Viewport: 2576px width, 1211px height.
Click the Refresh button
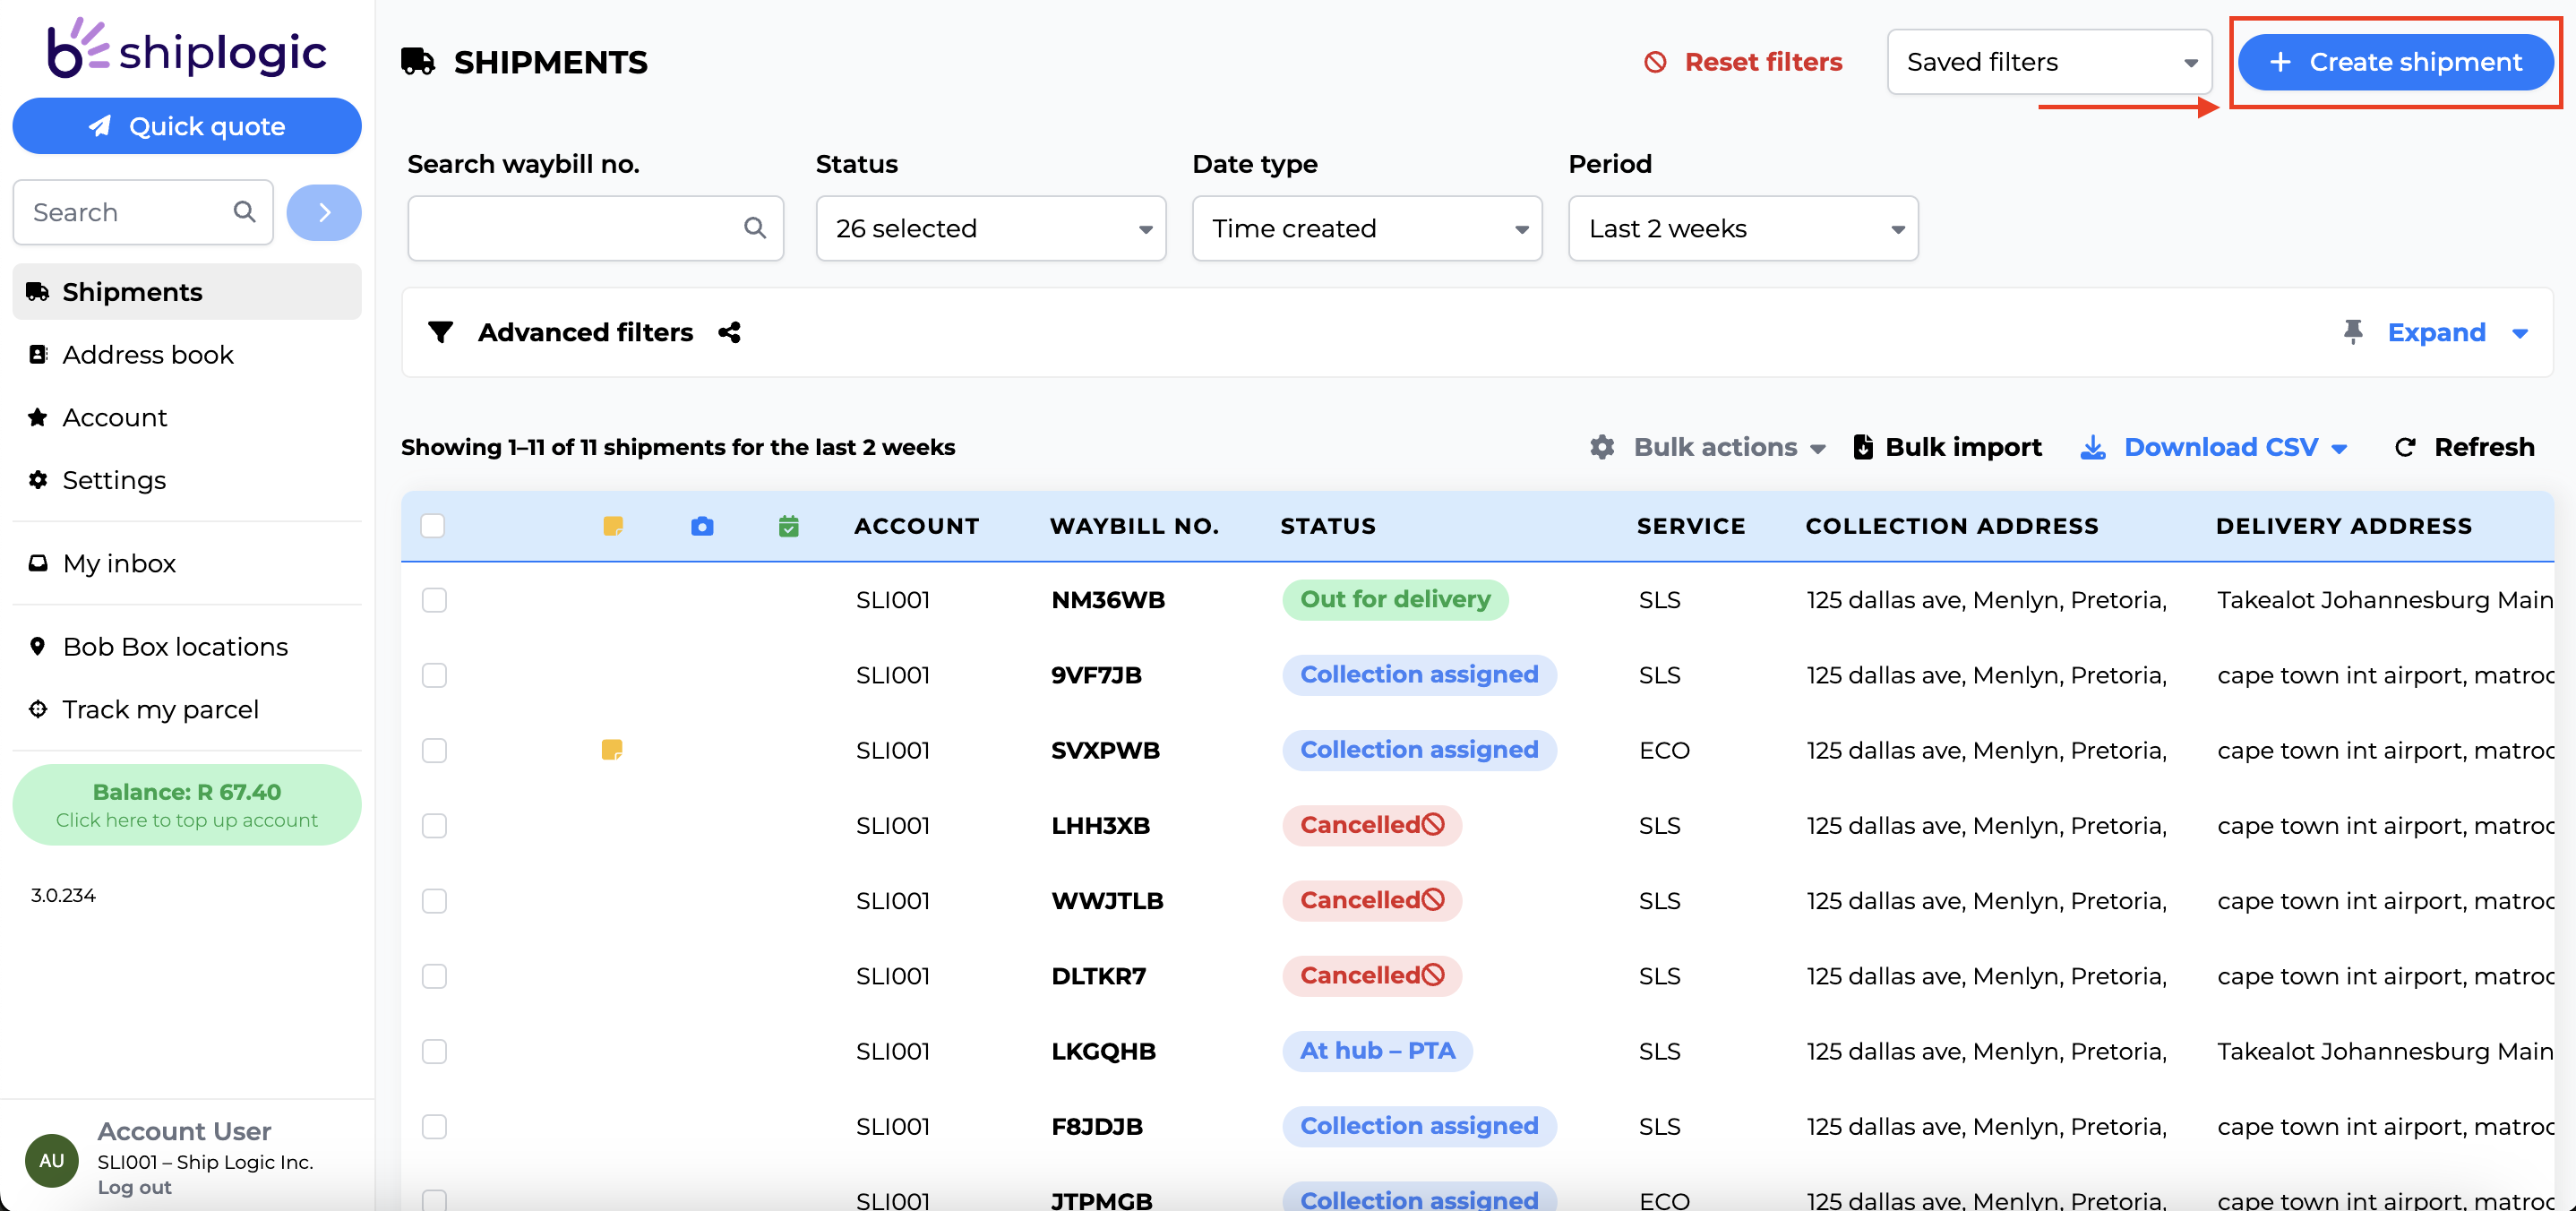pos(2465,447)
